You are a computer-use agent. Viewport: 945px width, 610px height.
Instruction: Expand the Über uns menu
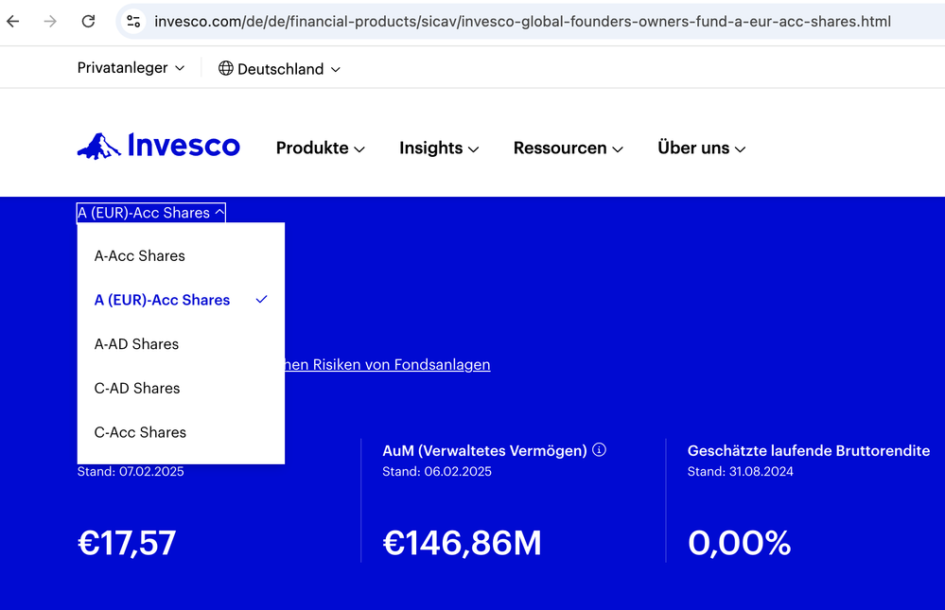click(x=702, y=148)
